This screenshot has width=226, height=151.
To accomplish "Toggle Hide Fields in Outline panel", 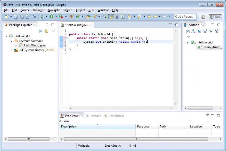I will click(x=199, y=31).
